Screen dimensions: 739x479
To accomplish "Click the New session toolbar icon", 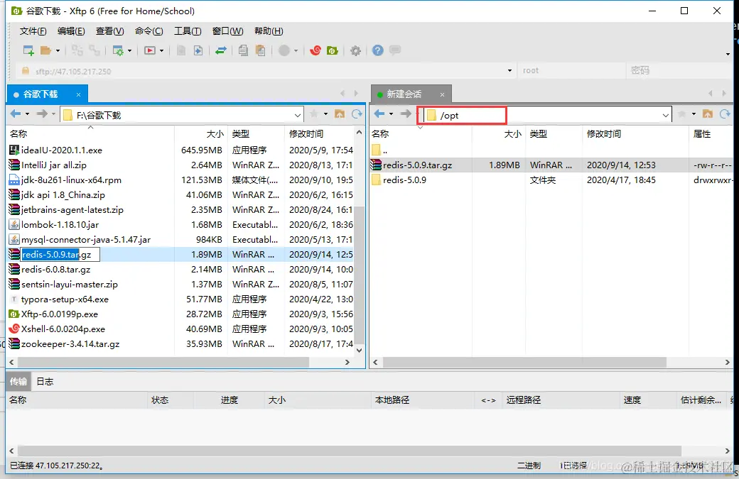I will point(28,50).
